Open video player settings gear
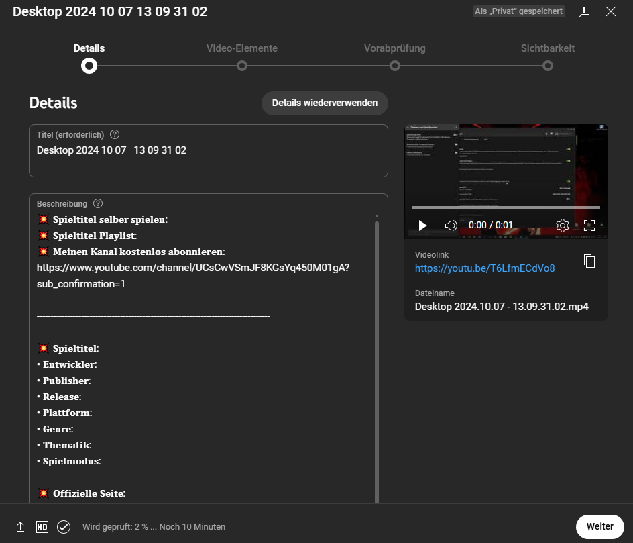This screenshot has width=633, height=543. coord(563,226)
